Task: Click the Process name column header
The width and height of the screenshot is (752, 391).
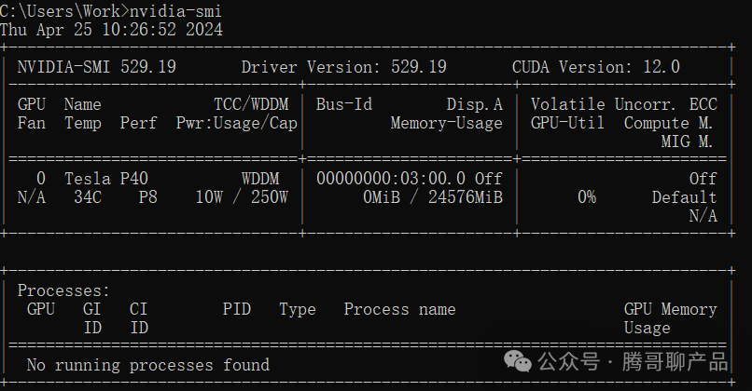Action: [400, 309]
